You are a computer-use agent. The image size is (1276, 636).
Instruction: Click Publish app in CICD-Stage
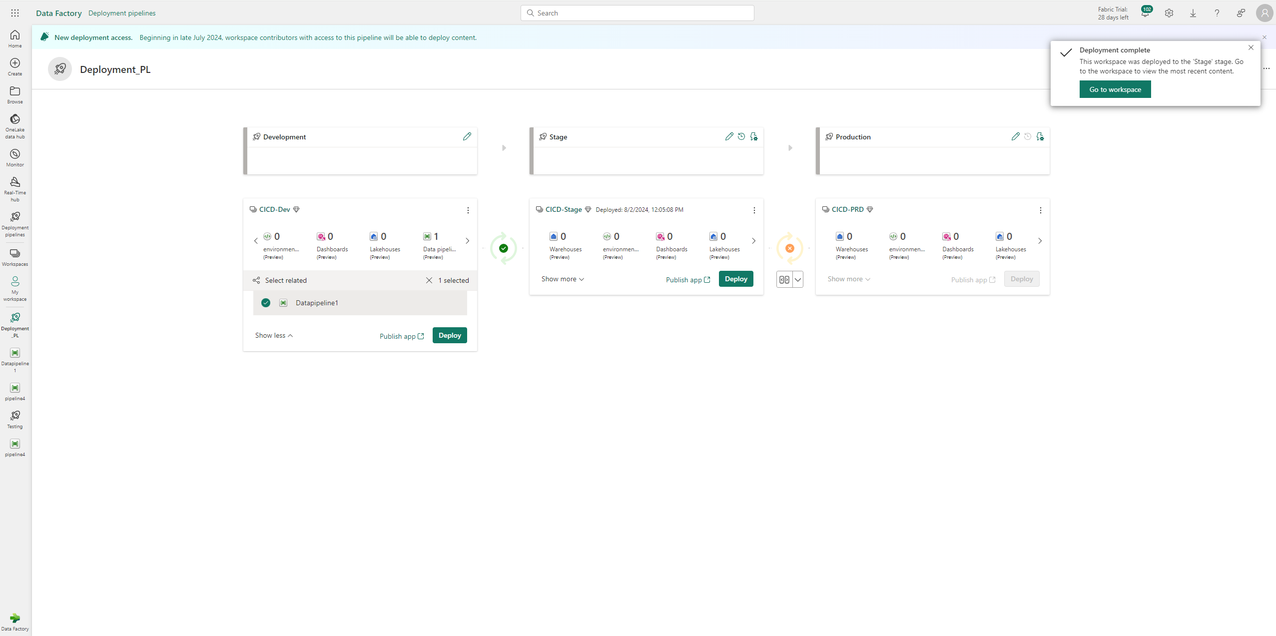coord(688,280)
